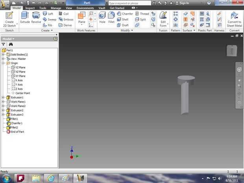
Task: Switch to the View tab
Action: 69,8
